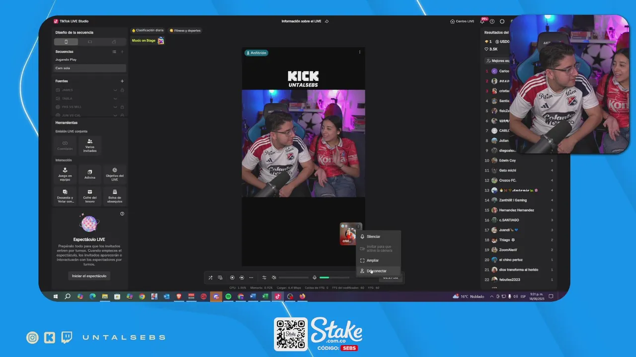Open audio mixer settings icon
Viewport: 636px width, 357px height.
coord(264,278)
